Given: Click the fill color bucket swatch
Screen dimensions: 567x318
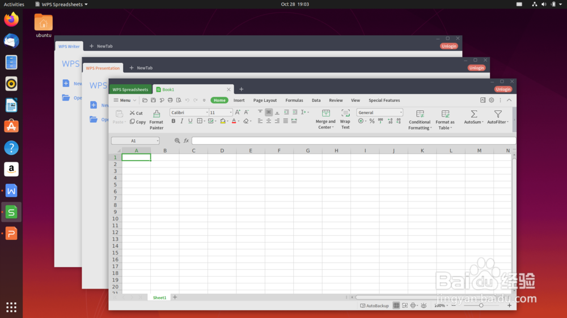Looking at the screenshot, I should pyautogui.click(x=223, y=121).
